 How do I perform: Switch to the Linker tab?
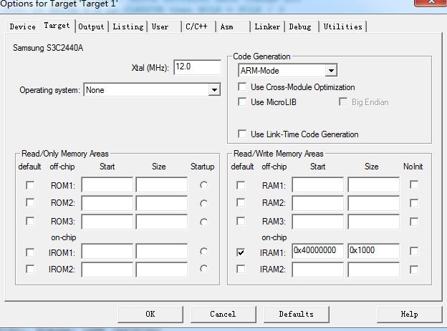pos(267,26)
